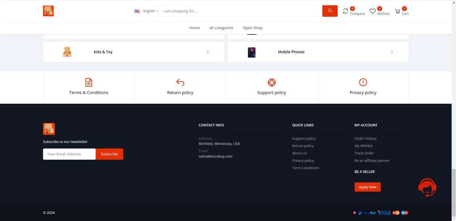Focus the 'Your Email Address' newsletter field
This screenshot has height=221, width=456.
69,154
